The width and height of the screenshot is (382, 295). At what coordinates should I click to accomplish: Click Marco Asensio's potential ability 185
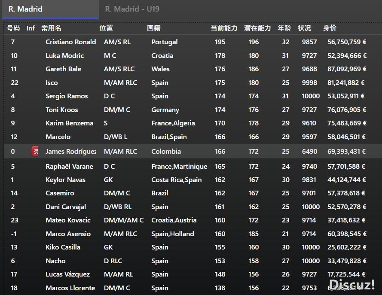point(254,234)
